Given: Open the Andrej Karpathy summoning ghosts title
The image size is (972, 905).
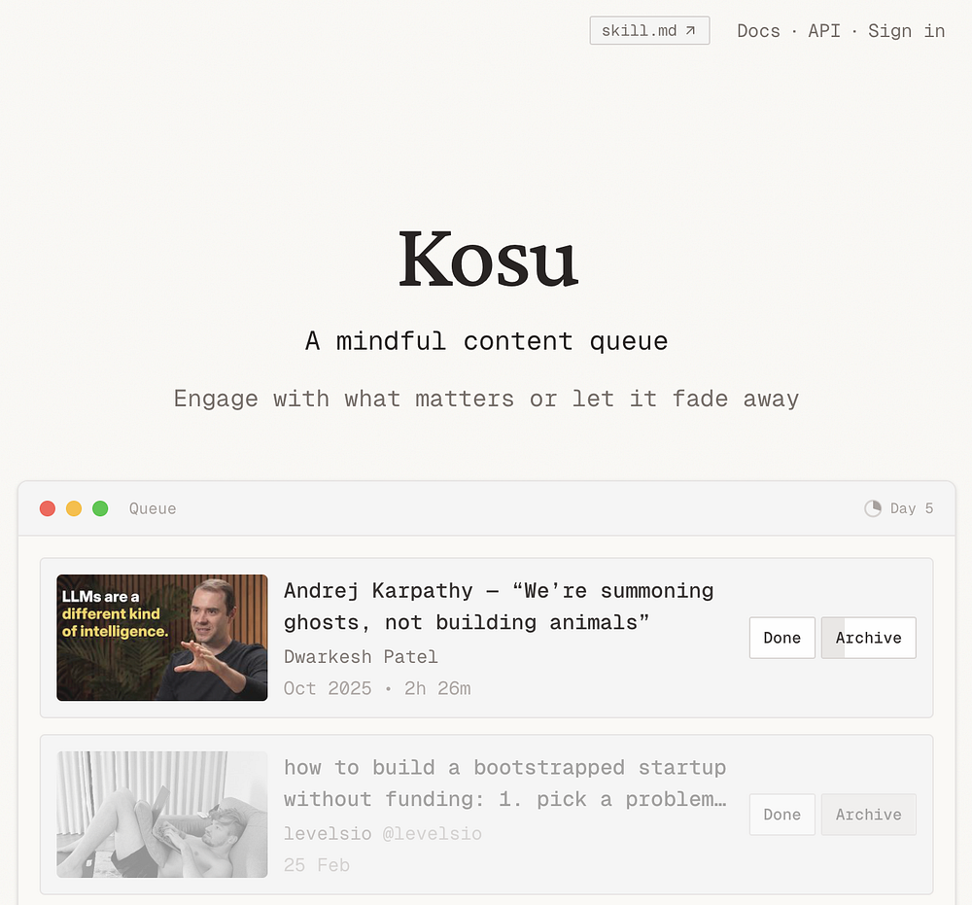Looking at the screenshot, I should 499,607.
